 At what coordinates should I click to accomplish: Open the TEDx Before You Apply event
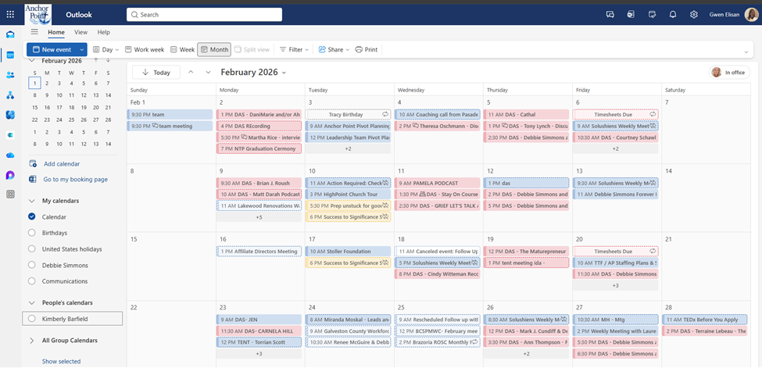[x=705, y=320]
